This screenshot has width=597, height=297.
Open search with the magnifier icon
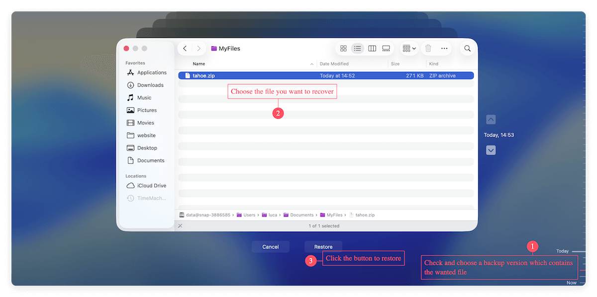(467, 48)
